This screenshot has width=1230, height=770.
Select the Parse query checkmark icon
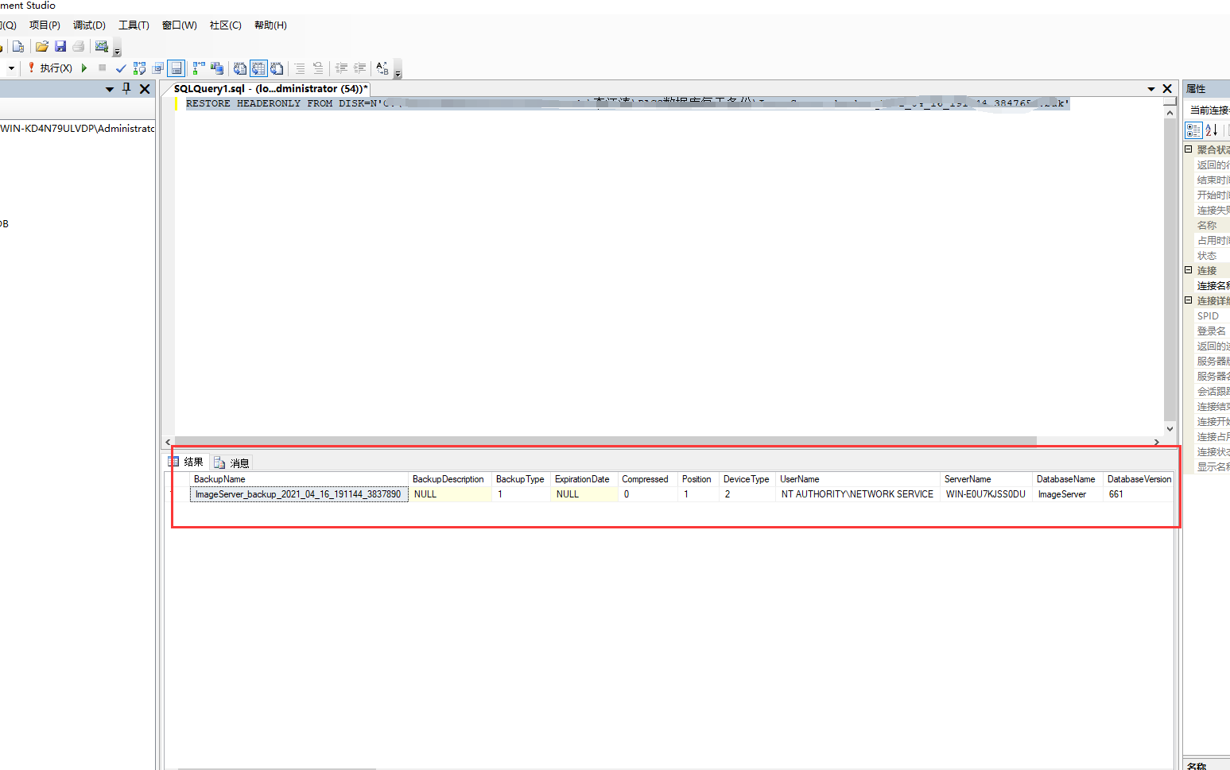tap(120, 68)
